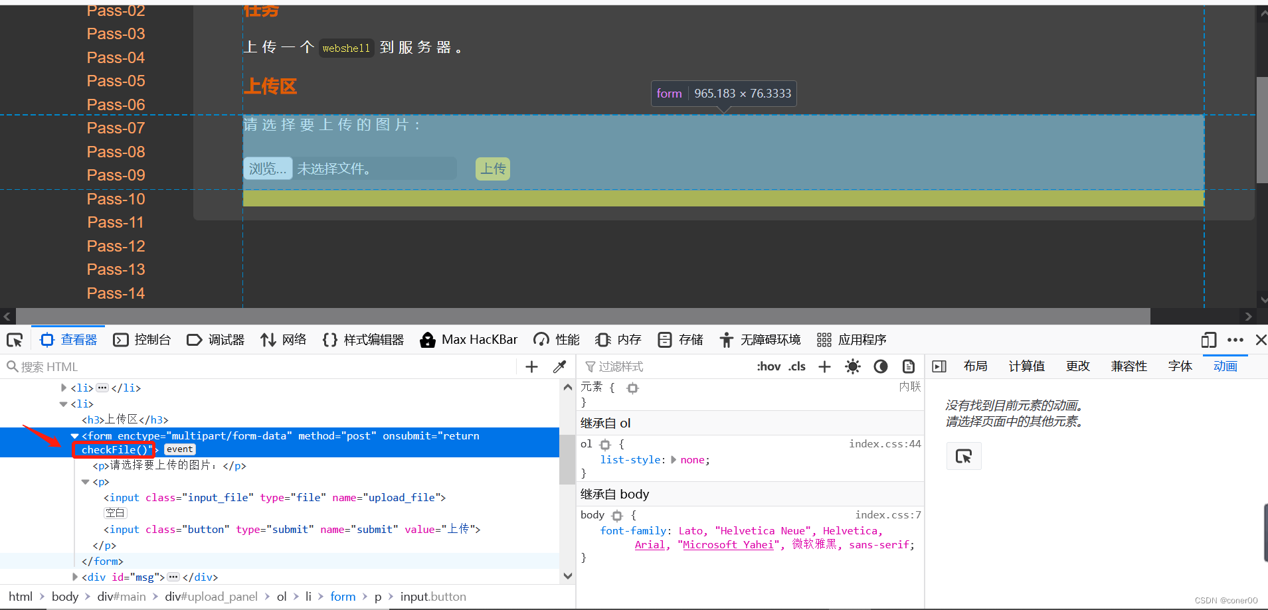1268x610 pixels.
Task: Pick an element in the animations panel
Action: click(964, 456)
